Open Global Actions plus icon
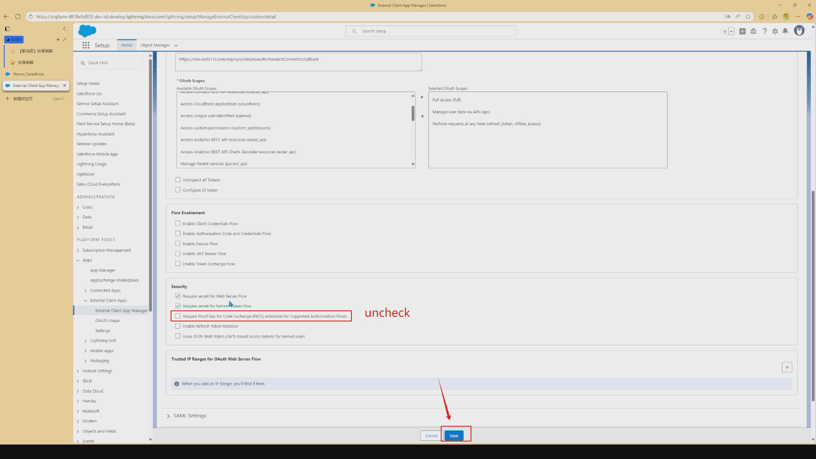This screenshot has height=459, width=816. [x=742, y=31]
